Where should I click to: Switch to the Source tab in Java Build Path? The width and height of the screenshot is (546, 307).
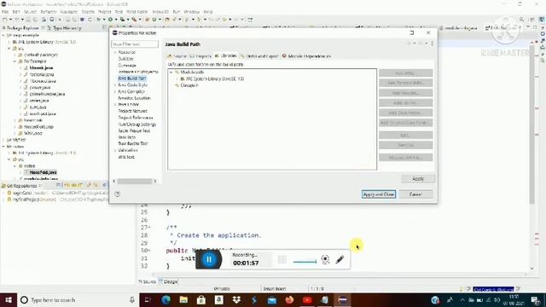click(x=177, y=56)
